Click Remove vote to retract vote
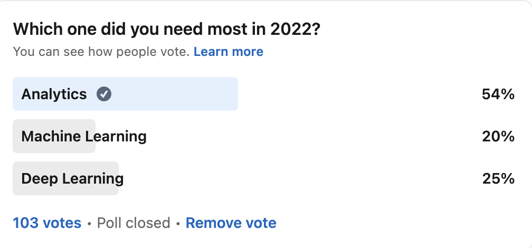The image size is (532, 248). (x=231, y=223)
